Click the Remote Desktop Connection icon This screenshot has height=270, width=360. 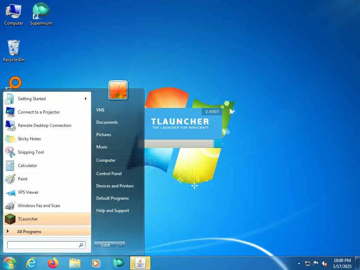(x=10, y=126)
